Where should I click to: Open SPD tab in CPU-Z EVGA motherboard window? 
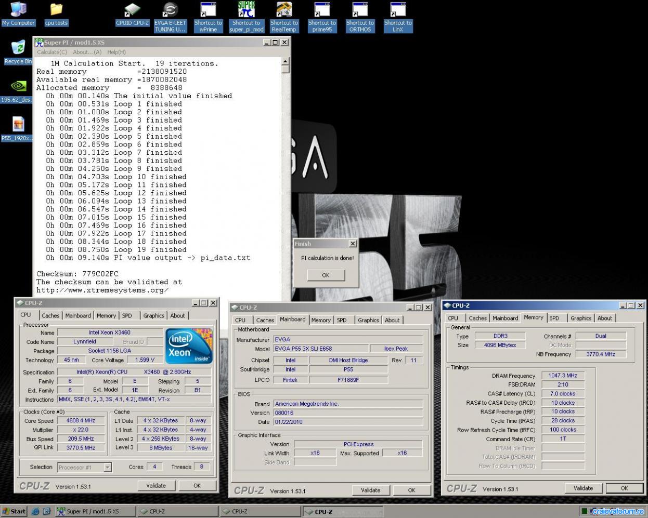[342, 320]
